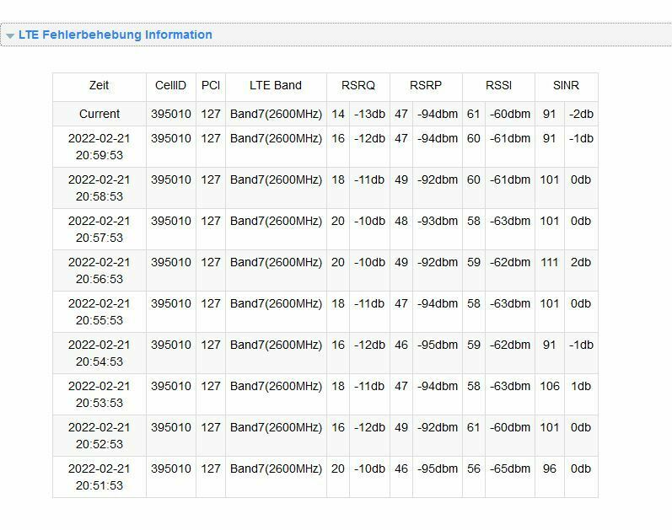Viewport: 672px width, 530px height.
Task: Click -60dbm RSSI in the Current row
Action: click(x=510, y=114)
